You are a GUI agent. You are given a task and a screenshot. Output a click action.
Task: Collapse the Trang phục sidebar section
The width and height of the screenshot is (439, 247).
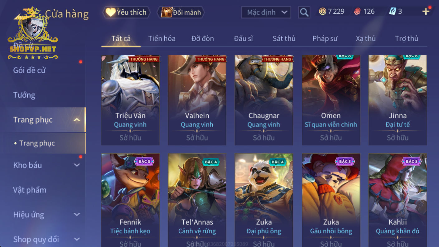coord(77,120)
